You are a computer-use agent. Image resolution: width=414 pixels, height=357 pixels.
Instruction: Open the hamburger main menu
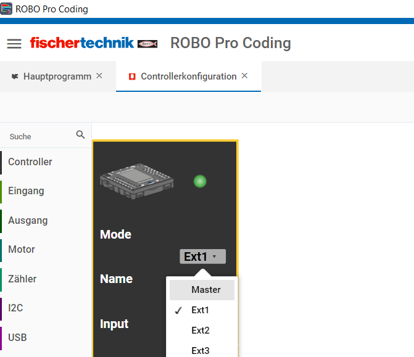14,44
